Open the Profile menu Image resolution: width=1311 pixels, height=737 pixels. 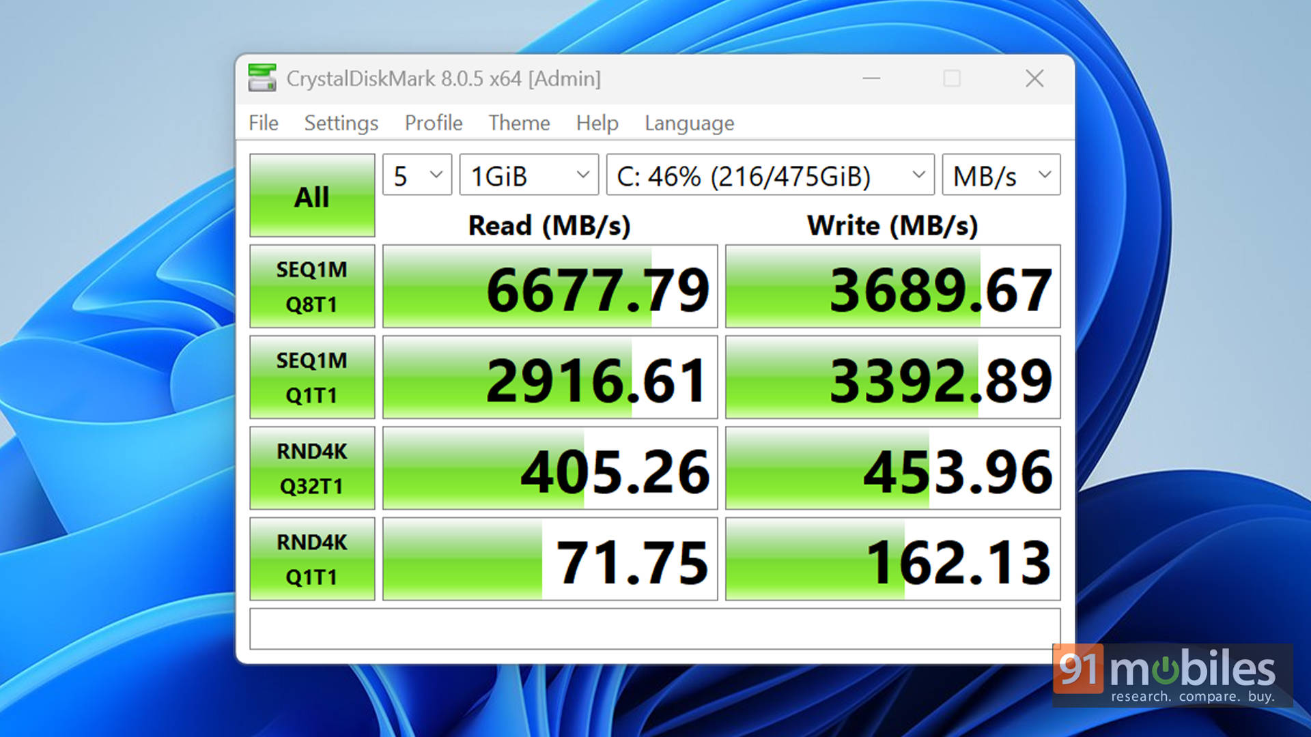pos(434,123)
